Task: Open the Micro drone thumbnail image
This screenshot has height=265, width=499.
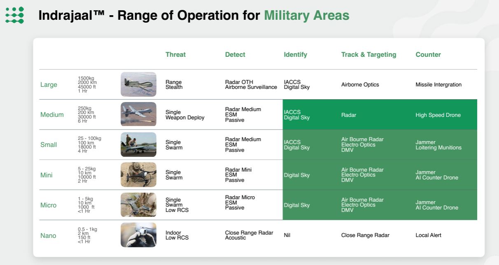Action: pyautogui.click(x=138, y=205)
